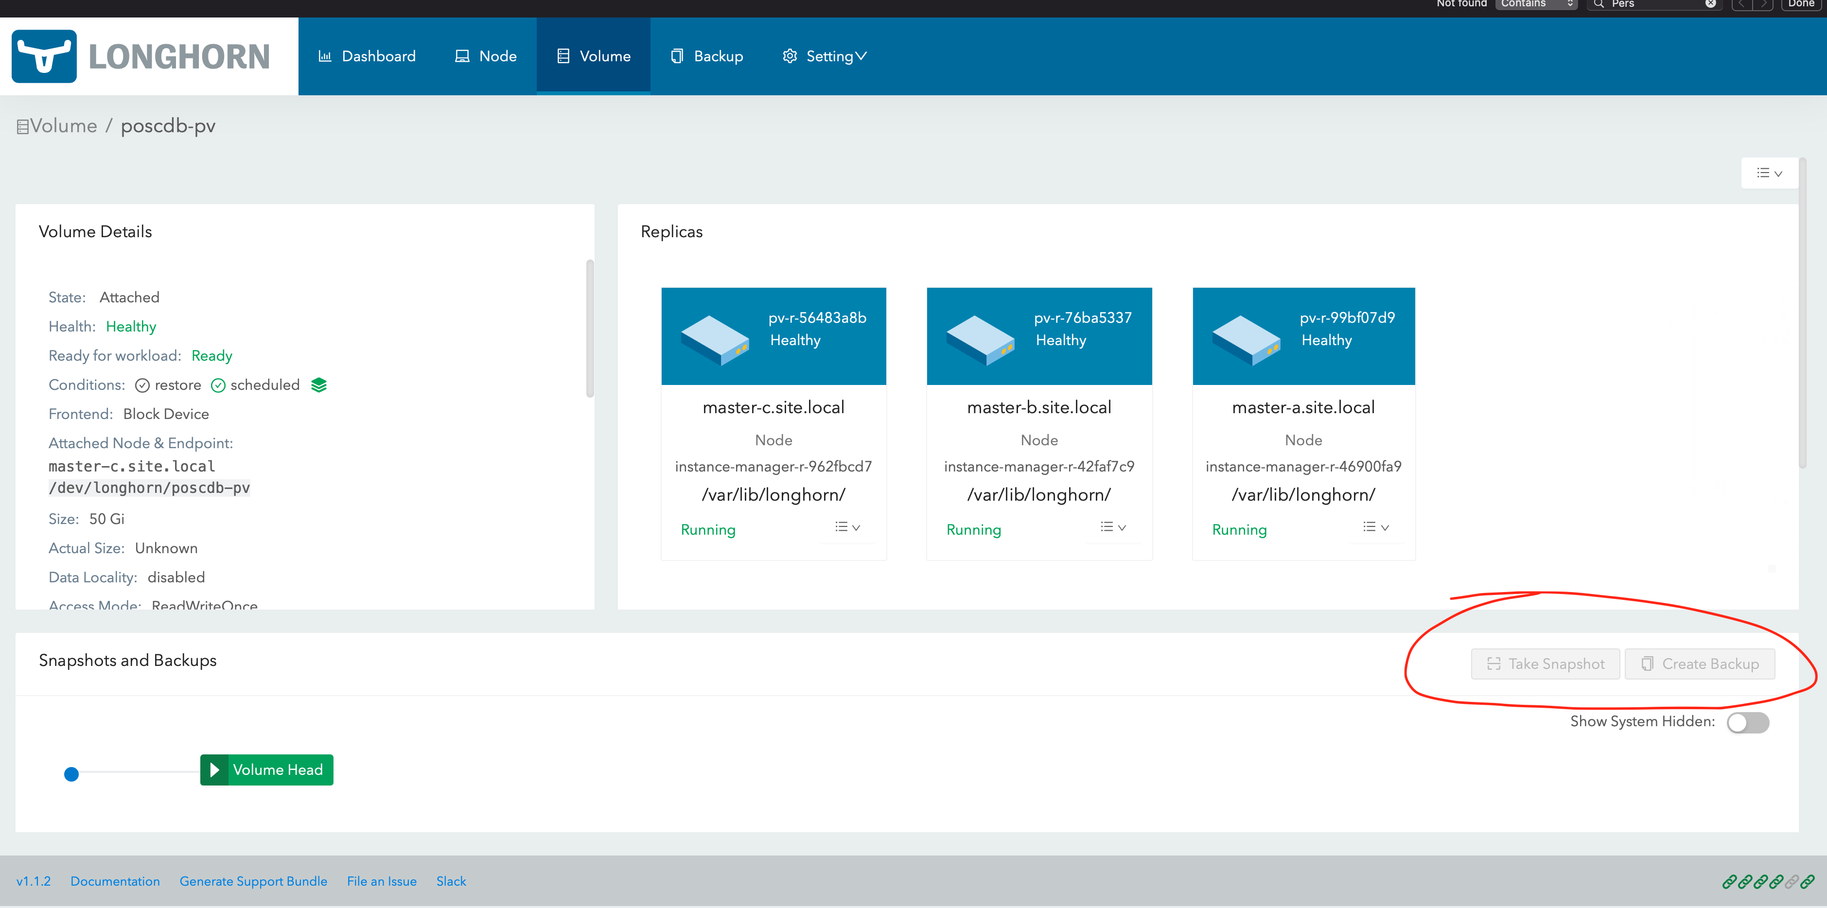Clear the search field with the x icon
1827x908 pixels.
click(1710, 4)
